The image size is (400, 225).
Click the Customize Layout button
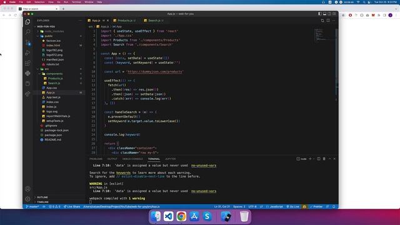pos(334,14)
